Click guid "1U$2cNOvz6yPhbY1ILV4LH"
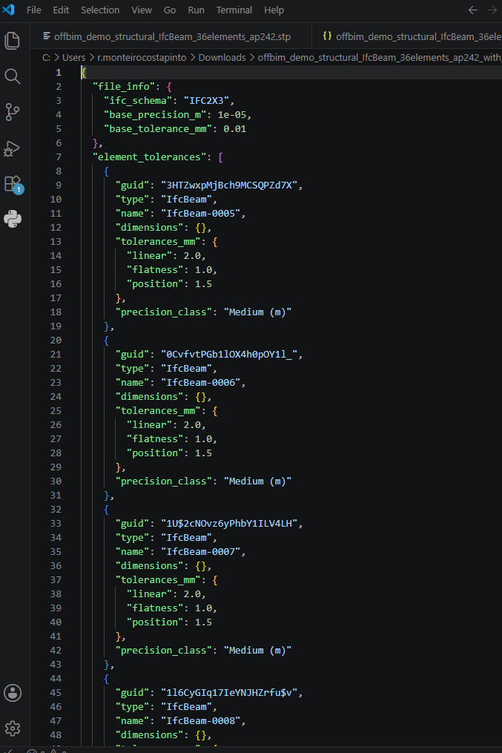 tap(229, 524)
